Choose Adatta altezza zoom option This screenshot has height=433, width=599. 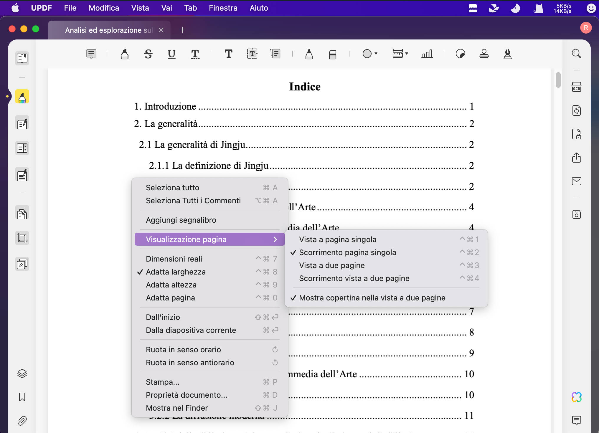point(209,285)
